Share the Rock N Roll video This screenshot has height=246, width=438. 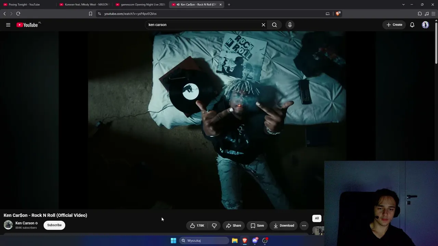(234, 225)
